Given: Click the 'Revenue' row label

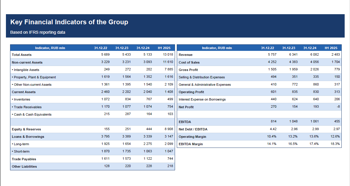Looking at the screenshot, I should pos(186,55).
